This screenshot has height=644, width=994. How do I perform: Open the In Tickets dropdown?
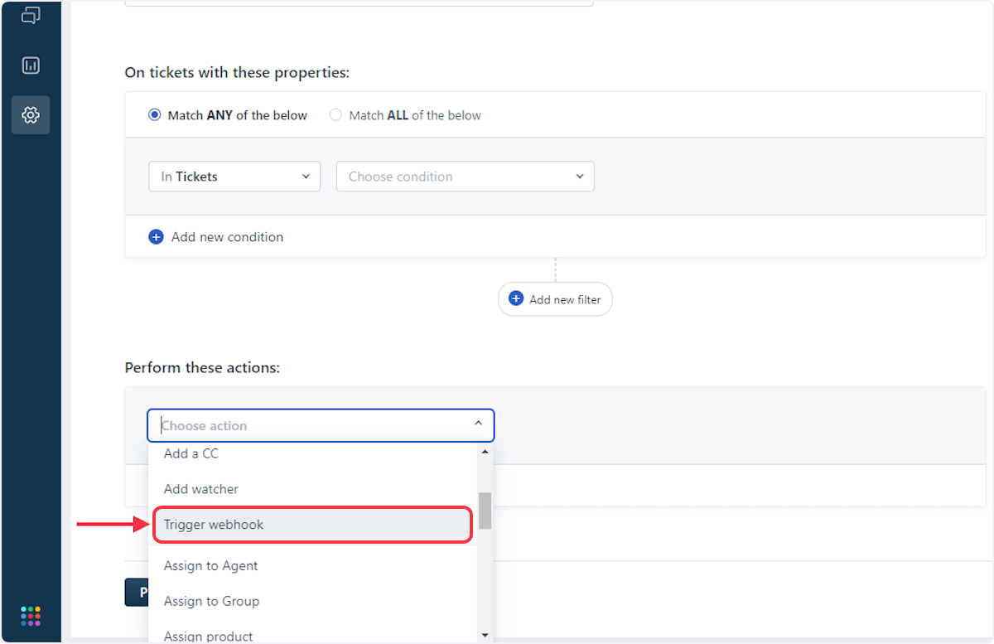[x=234, y=176]
